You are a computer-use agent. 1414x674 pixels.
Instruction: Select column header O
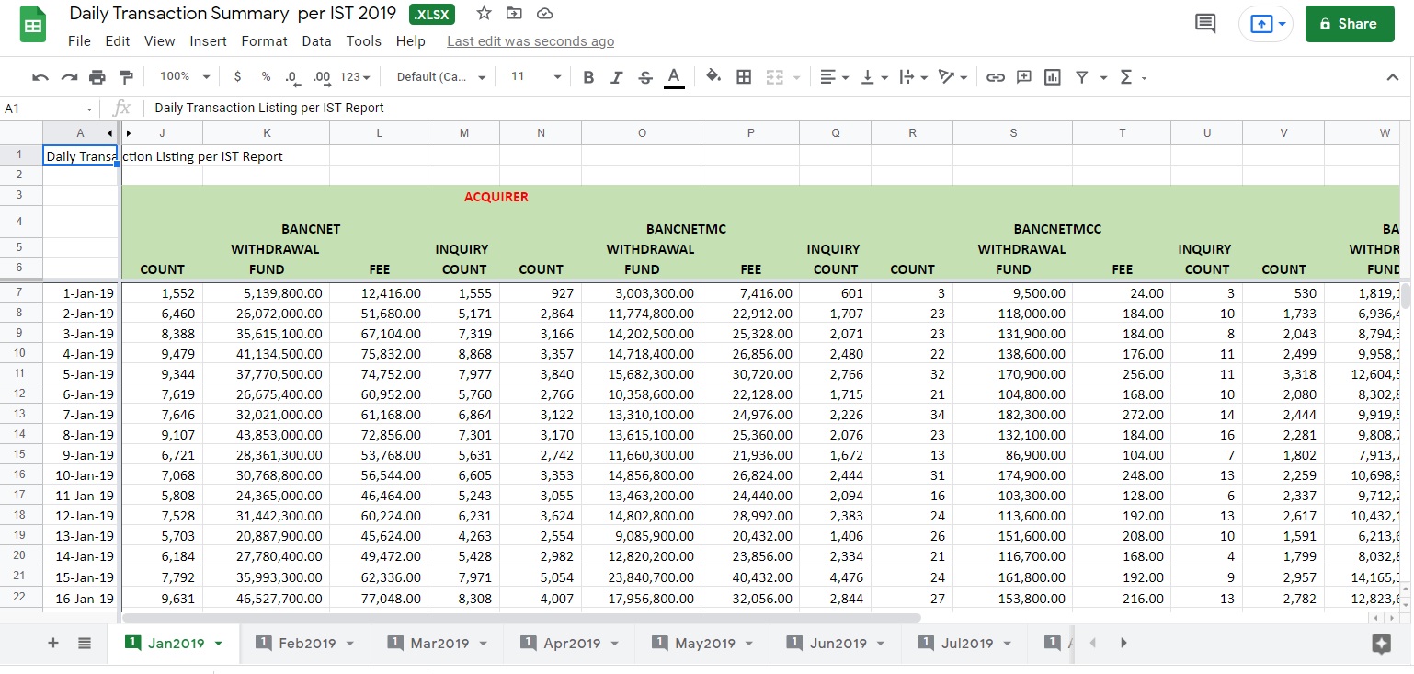tap(642, 133)
